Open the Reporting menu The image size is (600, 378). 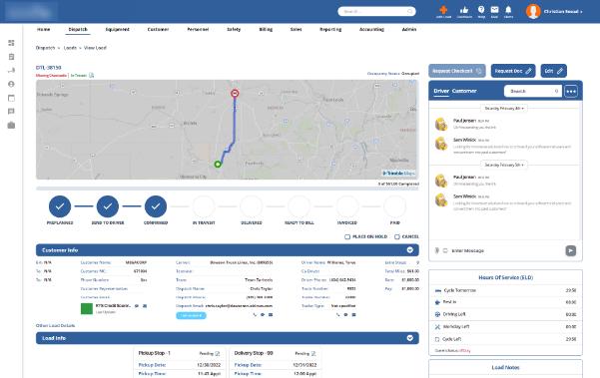click(x=330, y=30)
